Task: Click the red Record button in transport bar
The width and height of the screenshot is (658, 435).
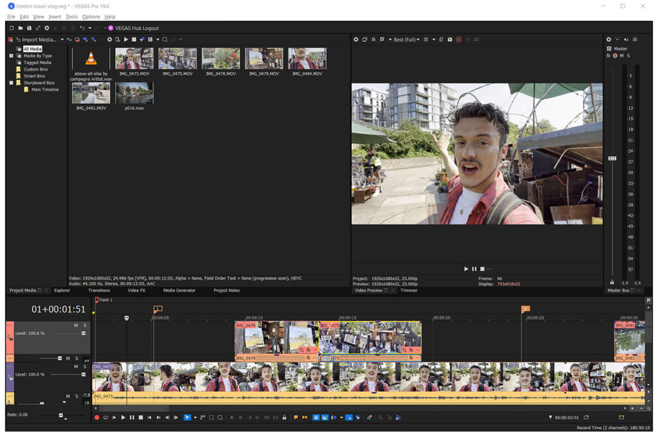Action: point(97,418)
